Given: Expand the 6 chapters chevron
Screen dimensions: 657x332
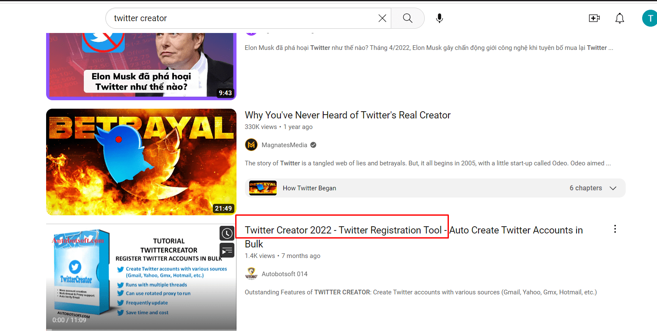Looking at the screenshot, I should coord(613,188).
